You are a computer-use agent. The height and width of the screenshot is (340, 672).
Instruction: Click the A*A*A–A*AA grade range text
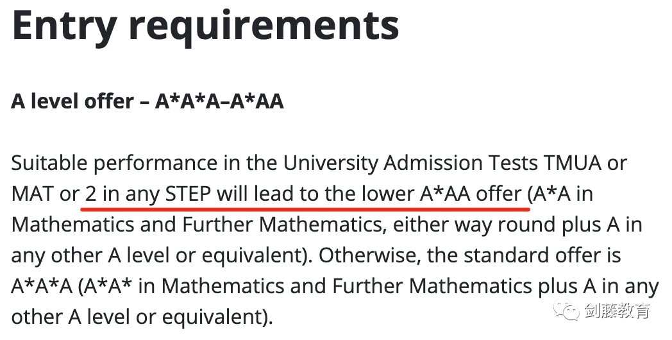(x=219, y=101)
